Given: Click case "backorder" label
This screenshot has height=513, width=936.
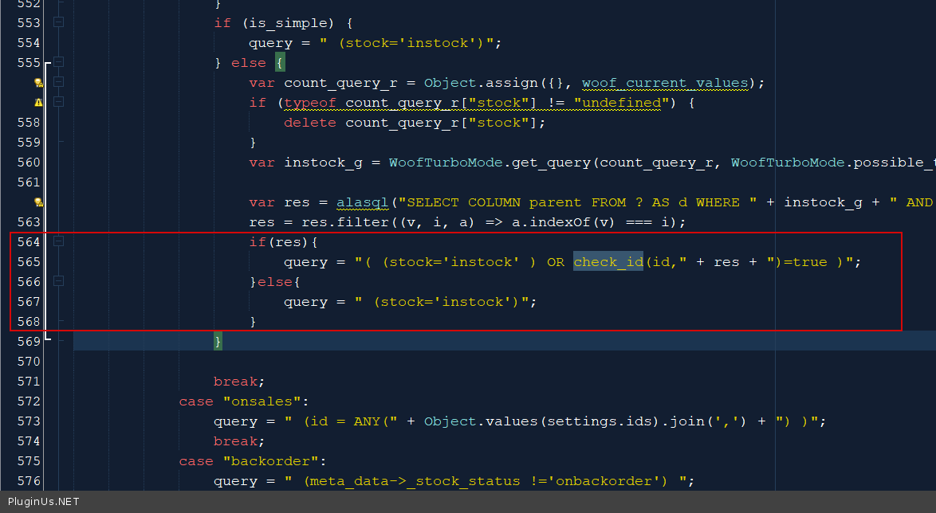Looking at the screenshot, I should coord(253,460).
